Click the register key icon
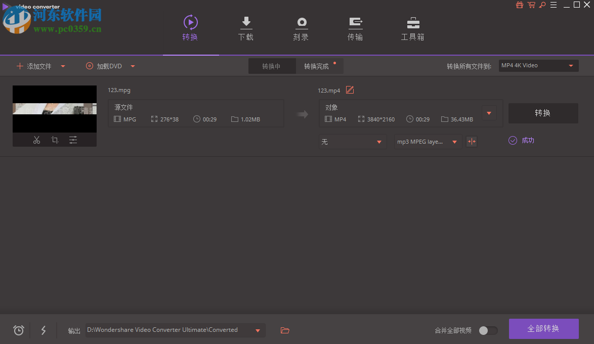Screen dimensions: 594x344 542,5
